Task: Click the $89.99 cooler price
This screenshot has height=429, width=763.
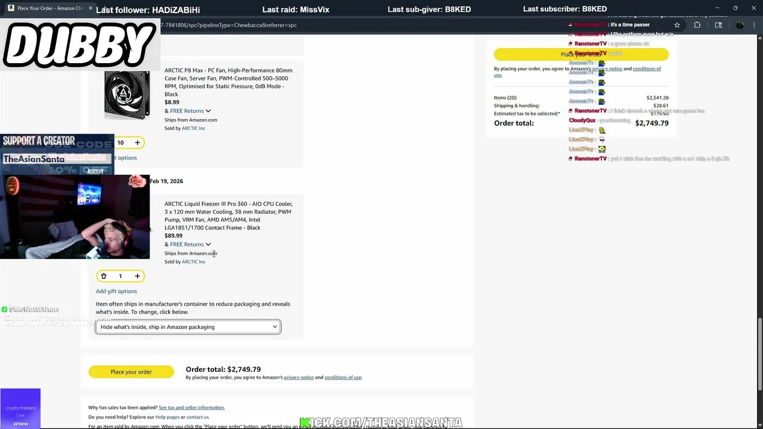Action: pyautogui.click(x=173, y=236)
